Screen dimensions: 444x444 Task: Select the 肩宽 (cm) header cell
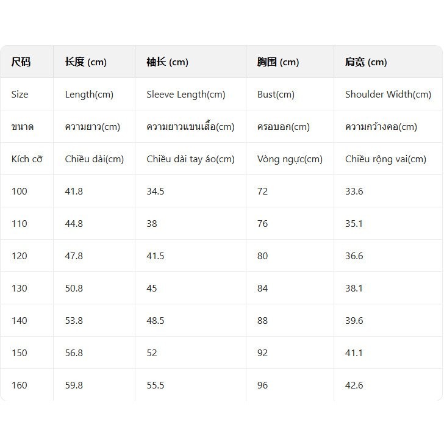[x=366, y=62]
